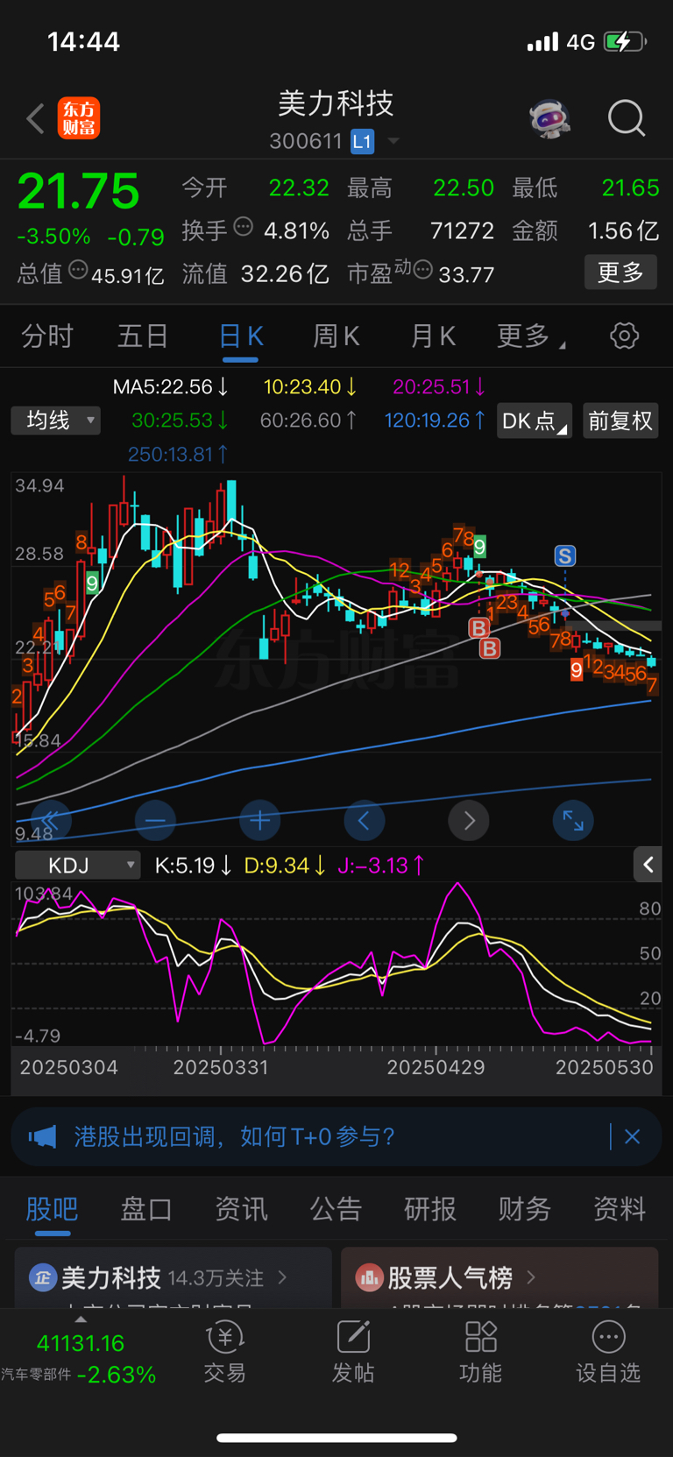Open the 发帖 post icon
Screen dimensions: 673x1457
[x=353, y=1352]
